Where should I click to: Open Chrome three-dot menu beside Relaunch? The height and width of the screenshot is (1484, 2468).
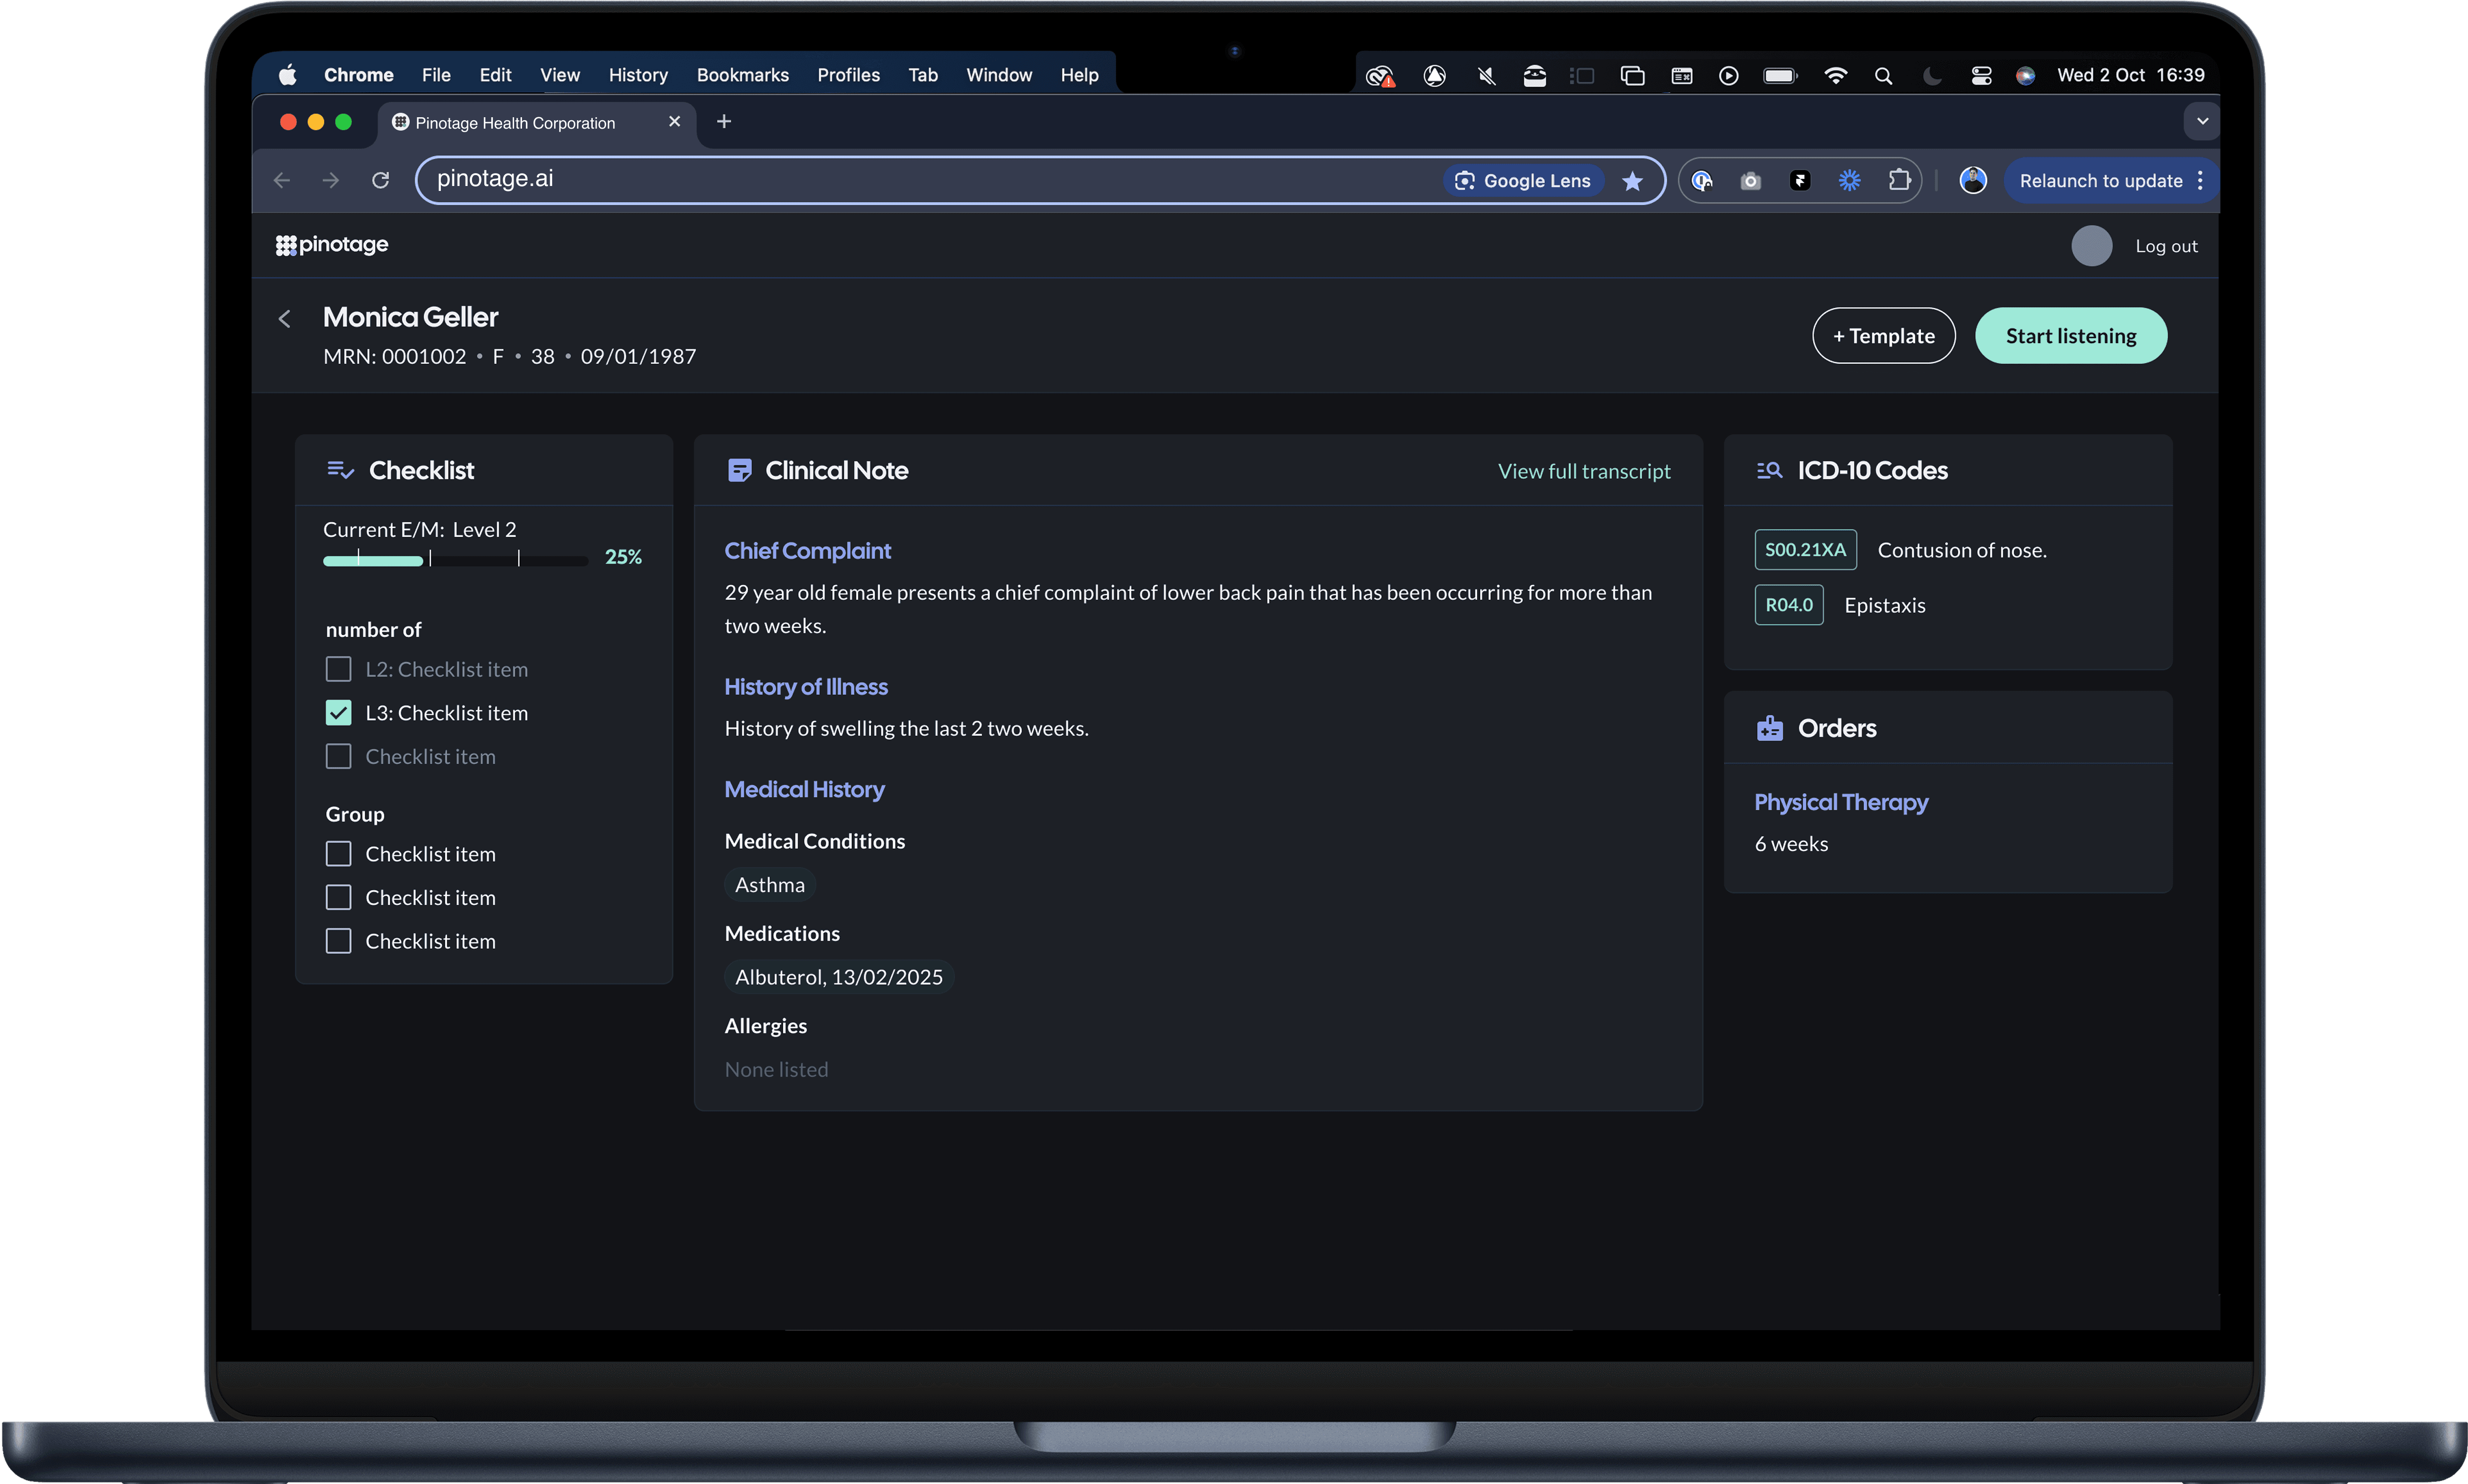(x=2200, y=181)
